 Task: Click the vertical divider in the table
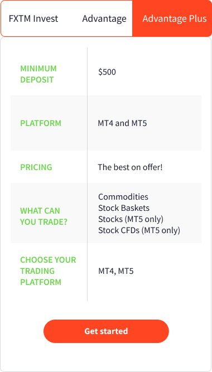(87, 174)
